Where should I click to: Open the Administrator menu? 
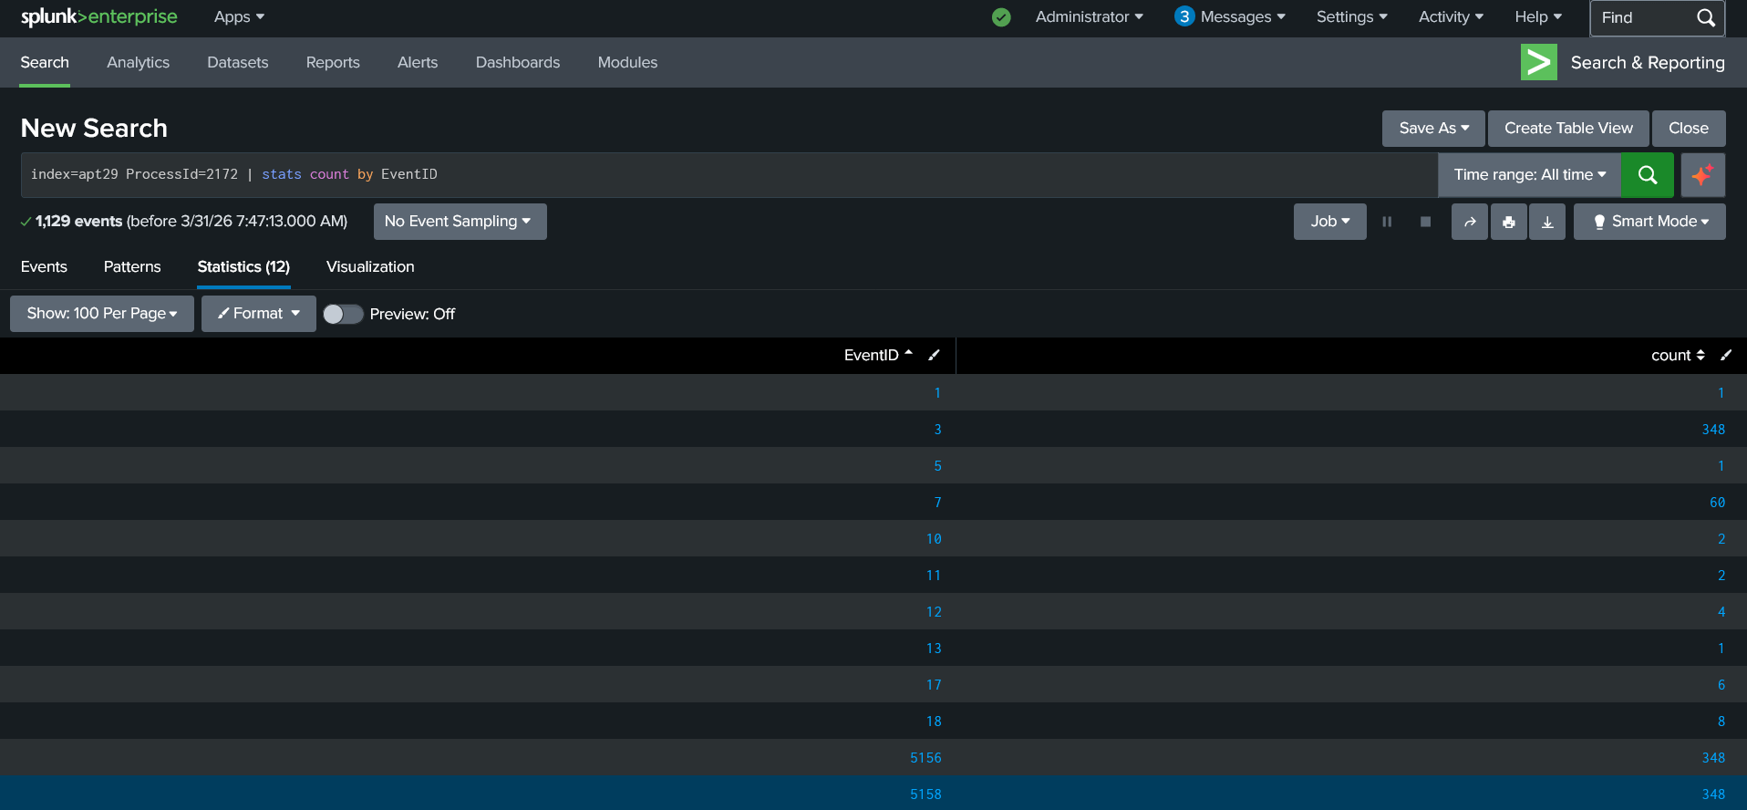pyautogui.click(x=1089, y=16)
